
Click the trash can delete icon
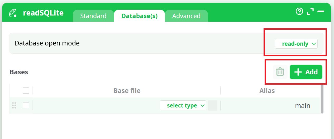click(x=280, y=72)
